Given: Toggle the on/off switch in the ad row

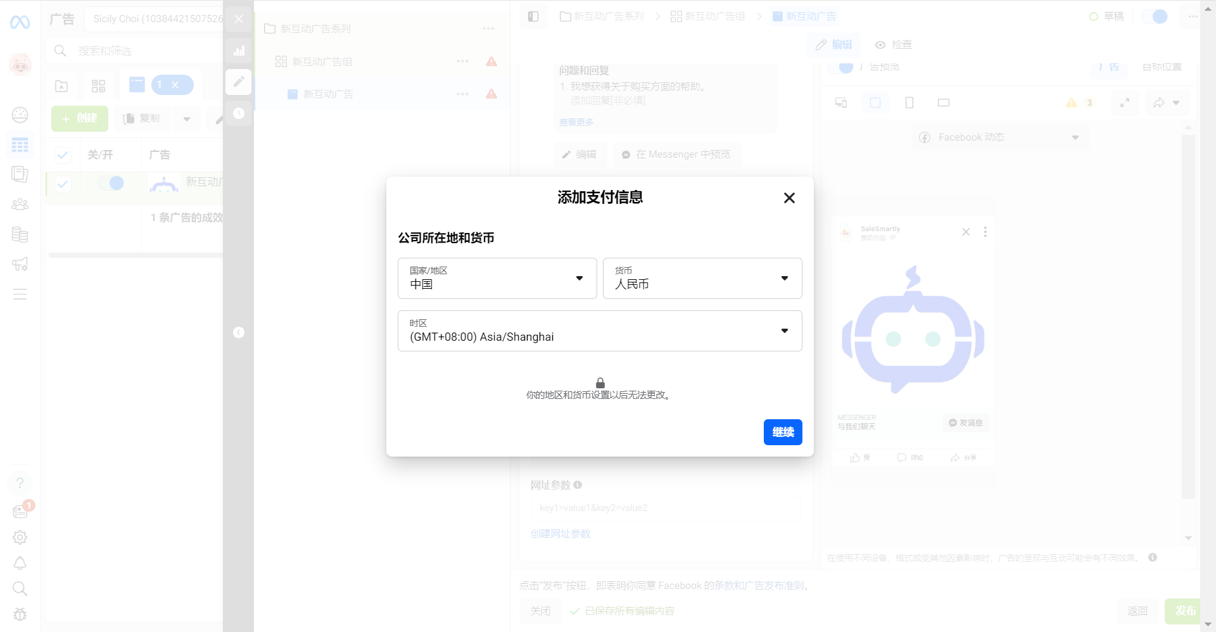Looking at the screenshot, I should (x=111, y=183).
